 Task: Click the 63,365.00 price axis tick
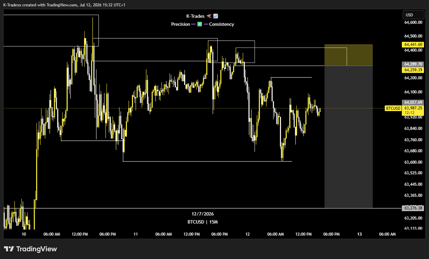pos(413,195)
